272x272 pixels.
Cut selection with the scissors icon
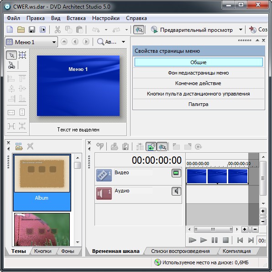click(x=58, y=30)
